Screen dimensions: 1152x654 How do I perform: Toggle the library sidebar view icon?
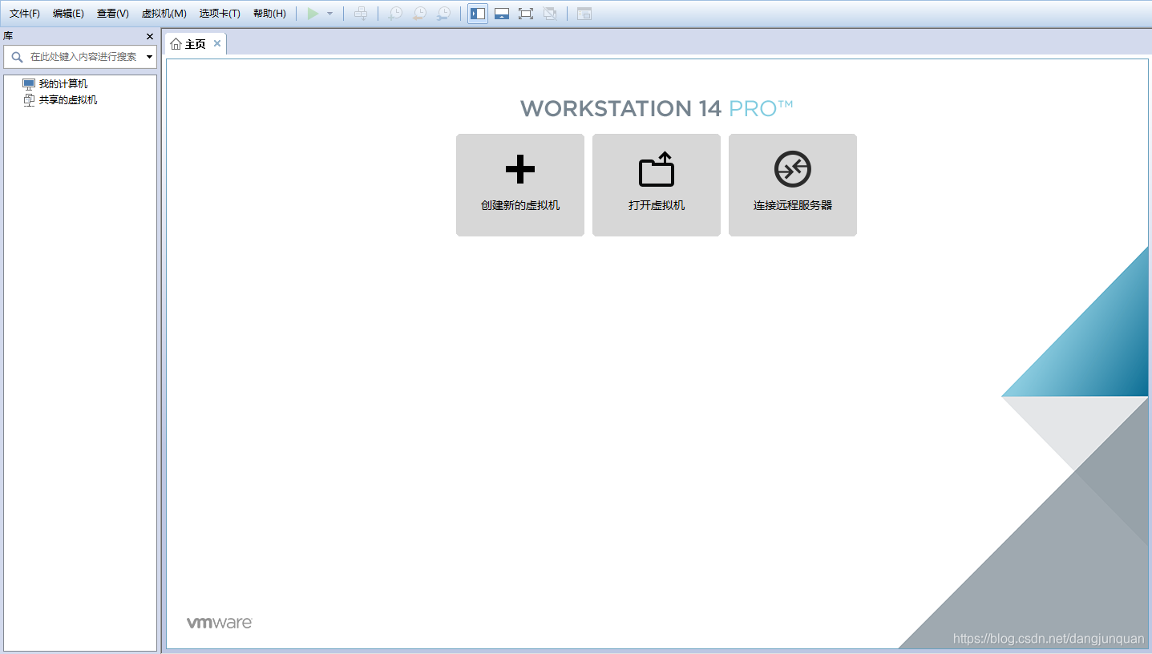point(478,14)
